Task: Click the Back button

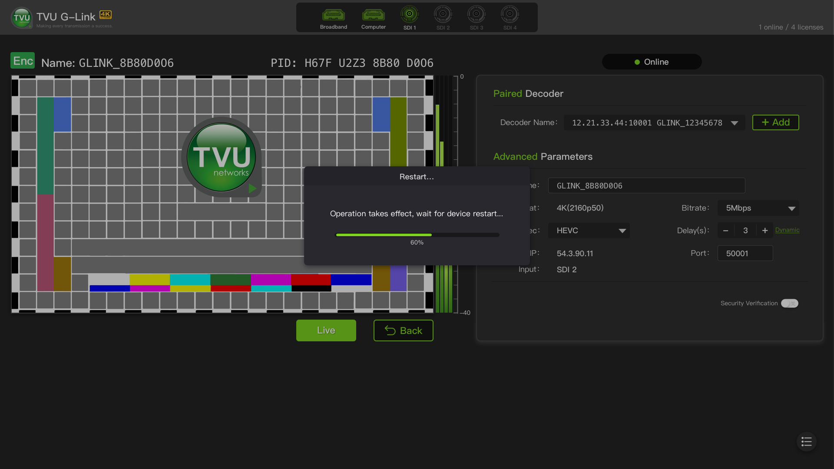Action: (x=403, y=330)
